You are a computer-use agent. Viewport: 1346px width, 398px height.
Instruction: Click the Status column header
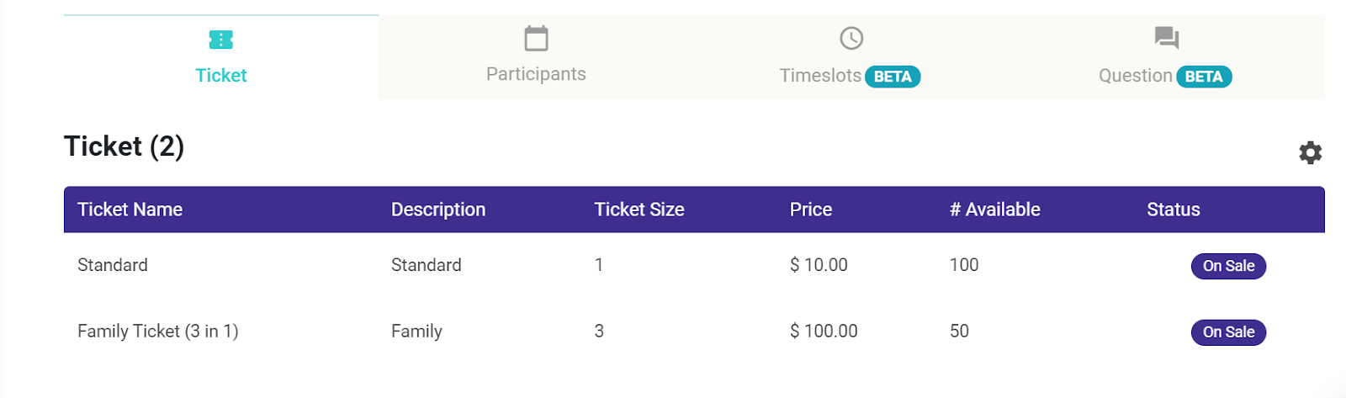pos(1174,210)
